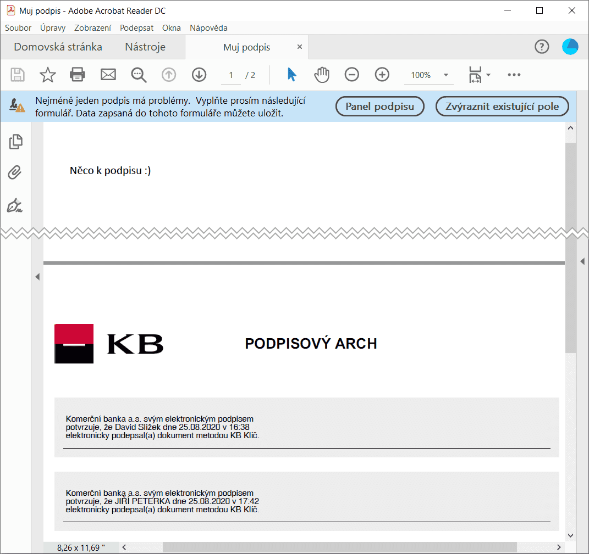The height and width of the screenshot is (554, 589).
Task: Switch to the Nástroje tab
Action: (145, 47)
